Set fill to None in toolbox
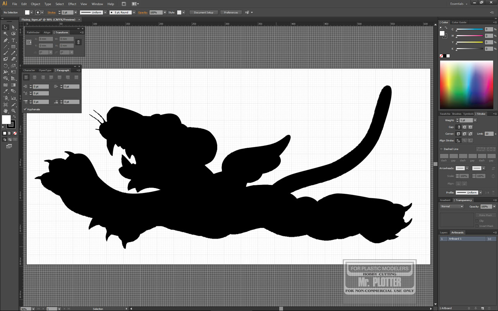Viewport: 498px width, 311px height. [15, 133]
